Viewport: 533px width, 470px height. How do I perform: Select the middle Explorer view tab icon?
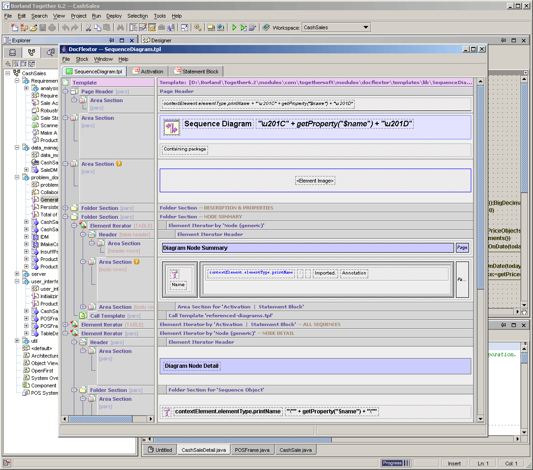[31, 52]
